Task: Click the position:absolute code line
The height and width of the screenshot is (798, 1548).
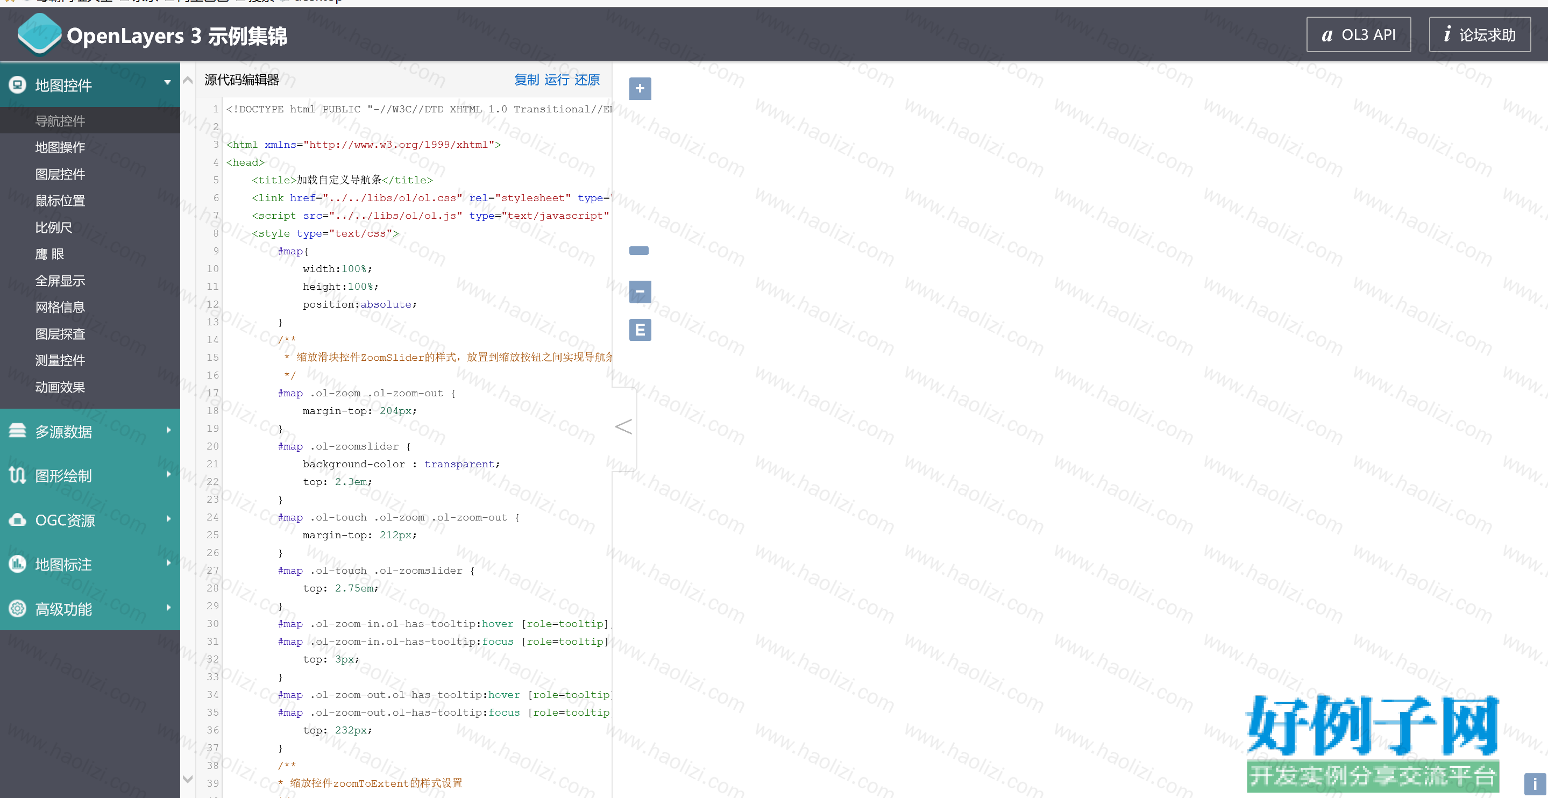Action: tap(359, 304)
